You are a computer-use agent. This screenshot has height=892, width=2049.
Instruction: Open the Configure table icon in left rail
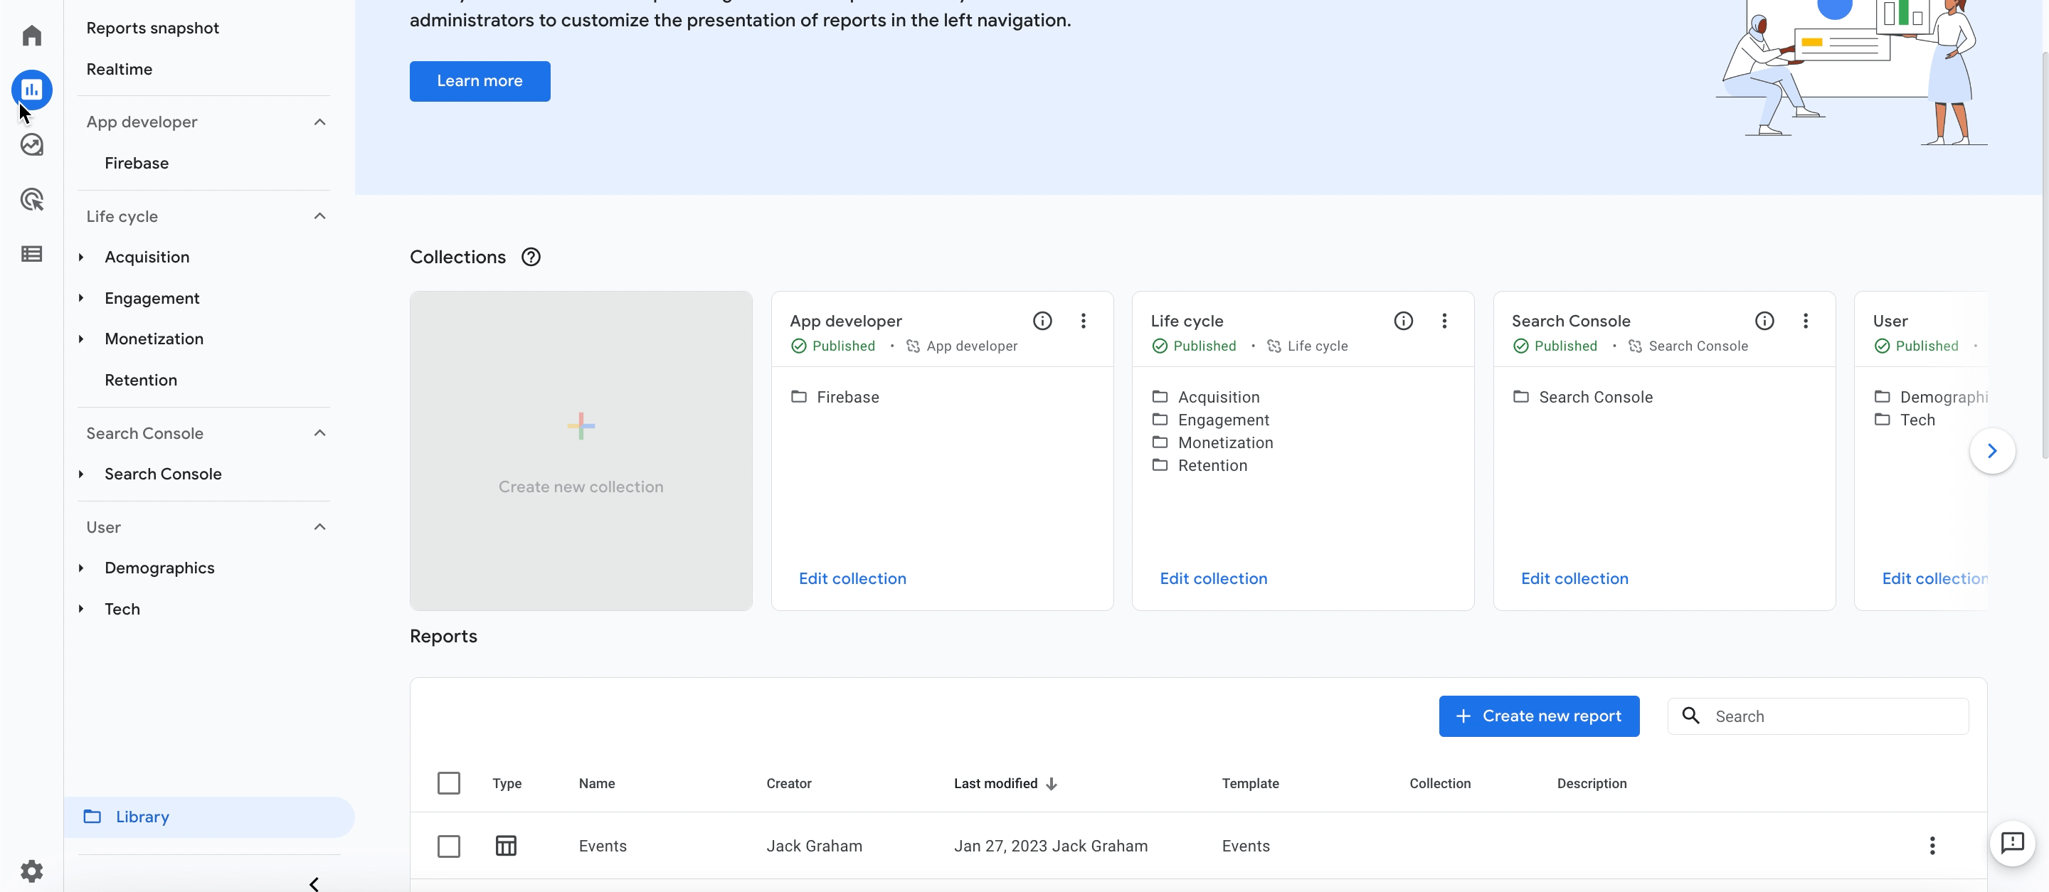[32, 255]
